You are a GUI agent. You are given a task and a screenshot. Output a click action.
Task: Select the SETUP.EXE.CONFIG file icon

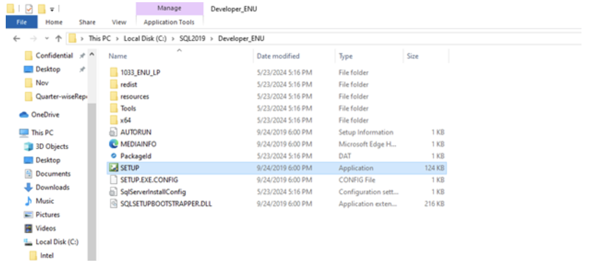[113, 180]
